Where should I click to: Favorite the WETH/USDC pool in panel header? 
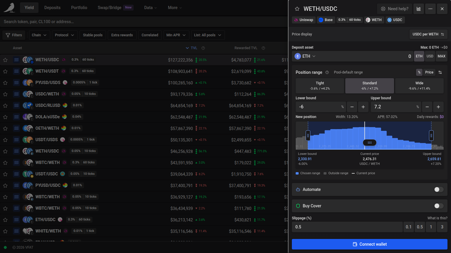coord(297,9)
